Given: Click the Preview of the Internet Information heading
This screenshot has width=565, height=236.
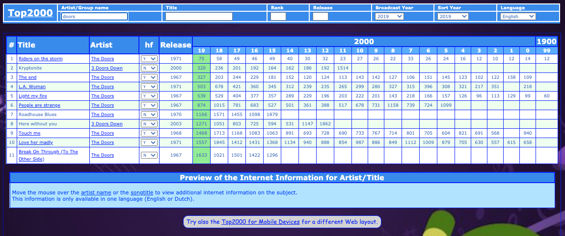Looking at the screenshot, I should (x=282, y=177).
